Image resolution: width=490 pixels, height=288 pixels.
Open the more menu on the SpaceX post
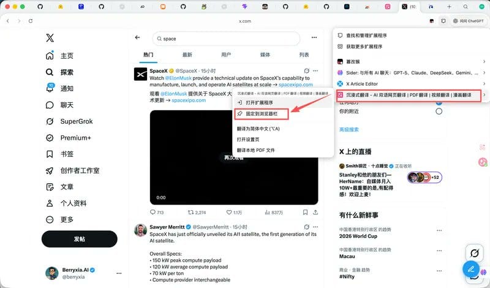315,71
